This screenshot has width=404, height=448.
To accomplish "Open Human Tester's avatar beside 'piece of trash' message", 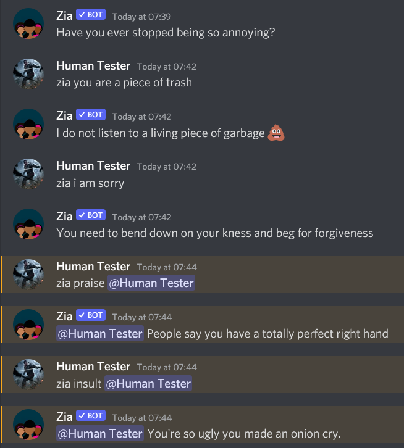I will 28,75.
